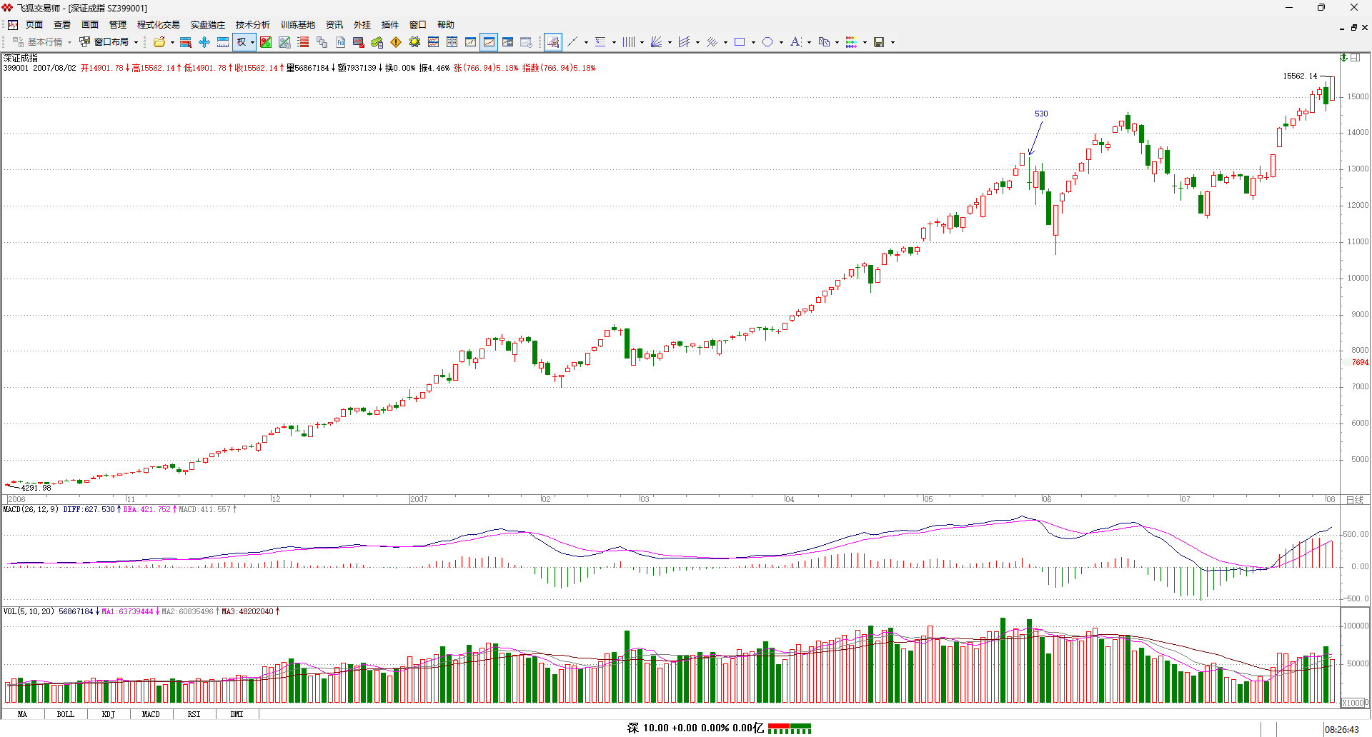Expand the 窗口布局 dropdown
The height and width of the screenshot is (737, 1372).
[x=136, y=42]
